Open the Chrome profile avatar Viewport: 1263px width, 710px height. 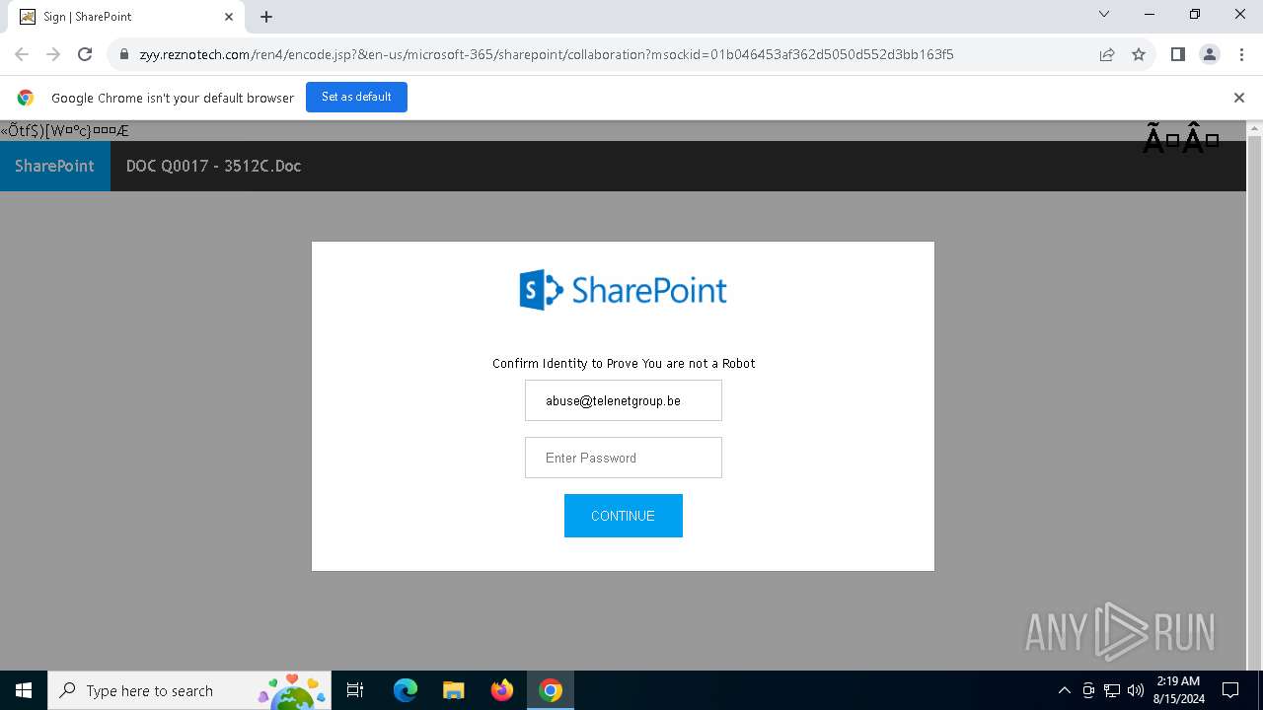pyautogui.click(x=1210, y=54)
